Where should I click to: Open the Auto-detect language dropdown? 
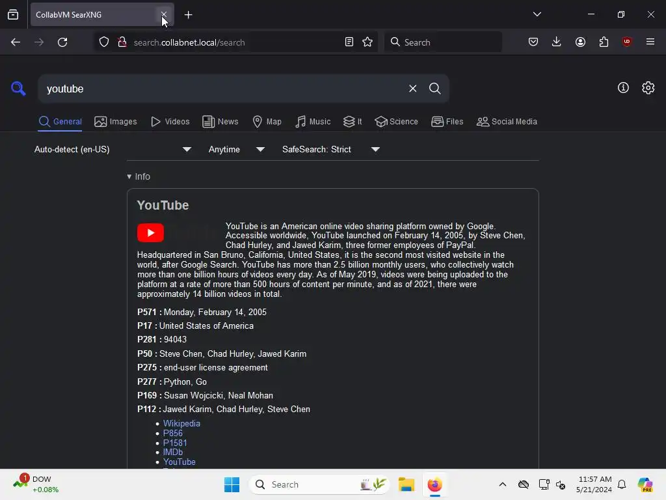pyautogui.click(x=113, y=149)
